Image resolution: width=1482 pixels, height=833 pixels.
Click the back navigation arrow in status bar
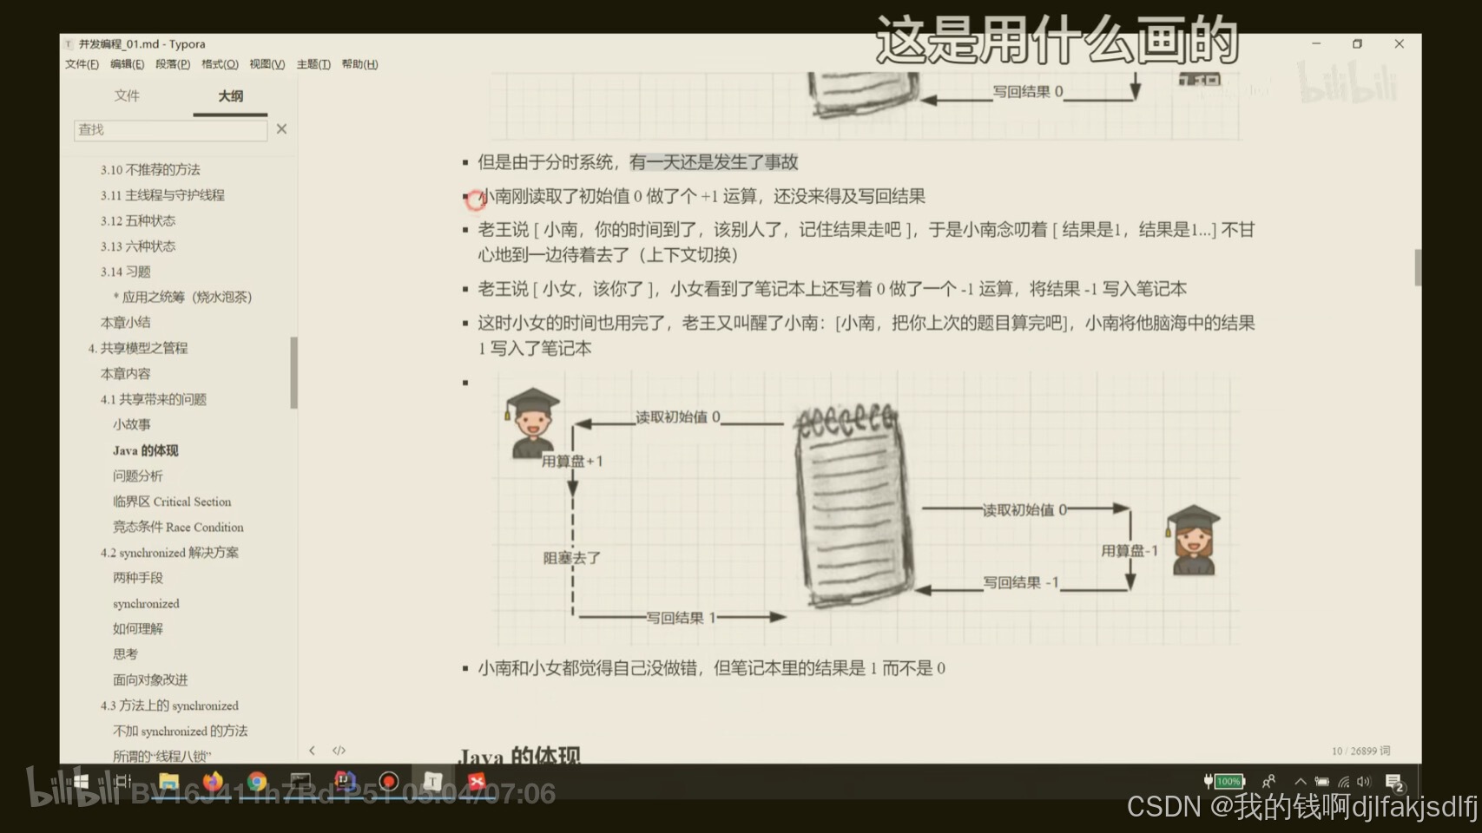313,750
